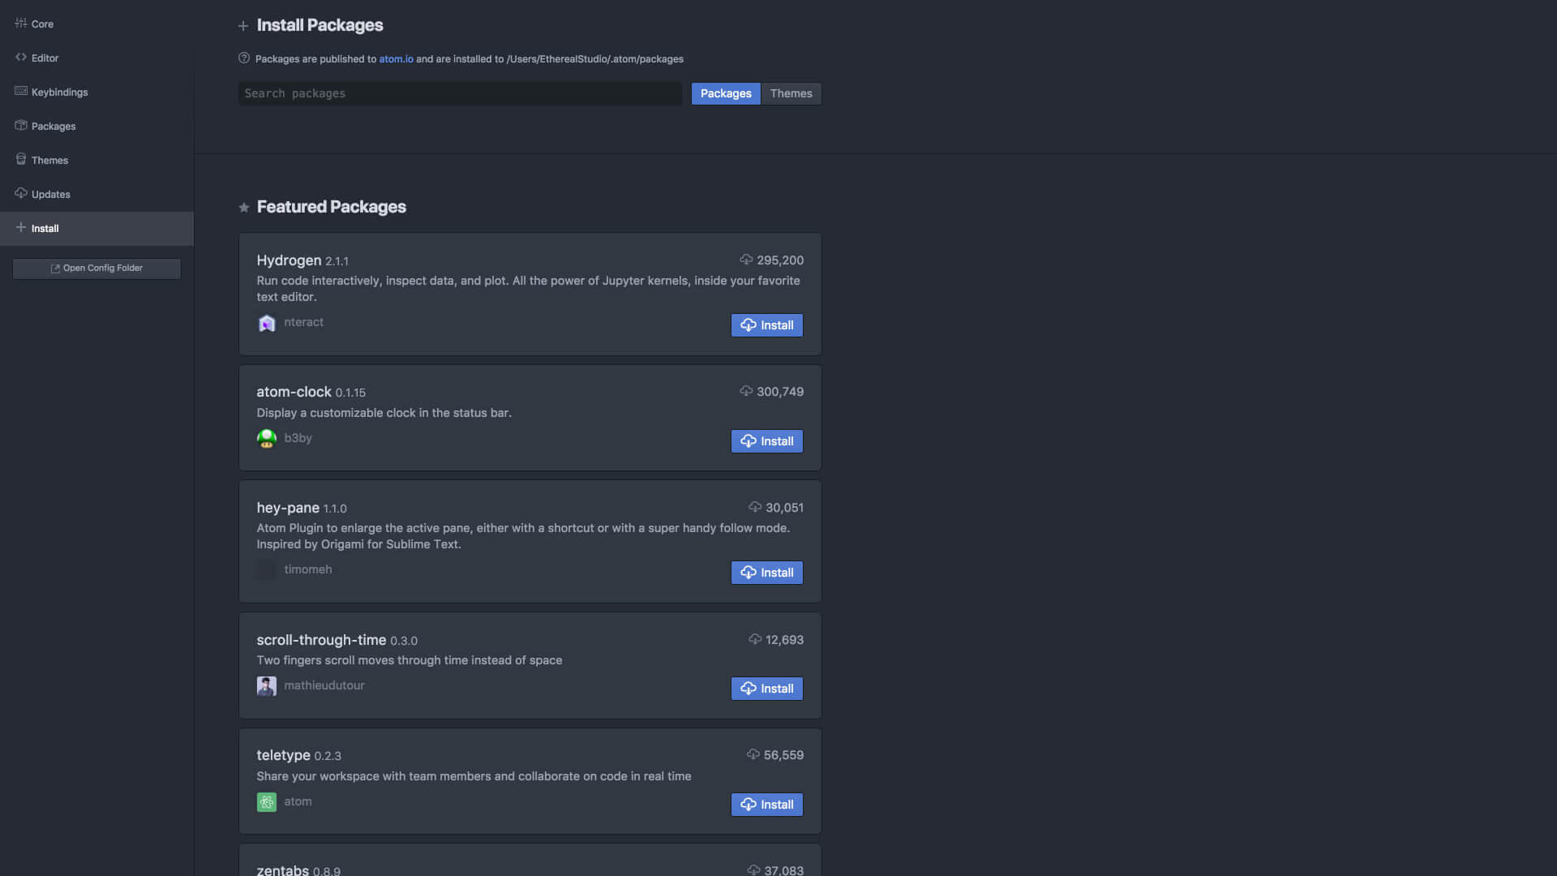
Task: Click the timomeh author avatar
Action: point(267,570)
